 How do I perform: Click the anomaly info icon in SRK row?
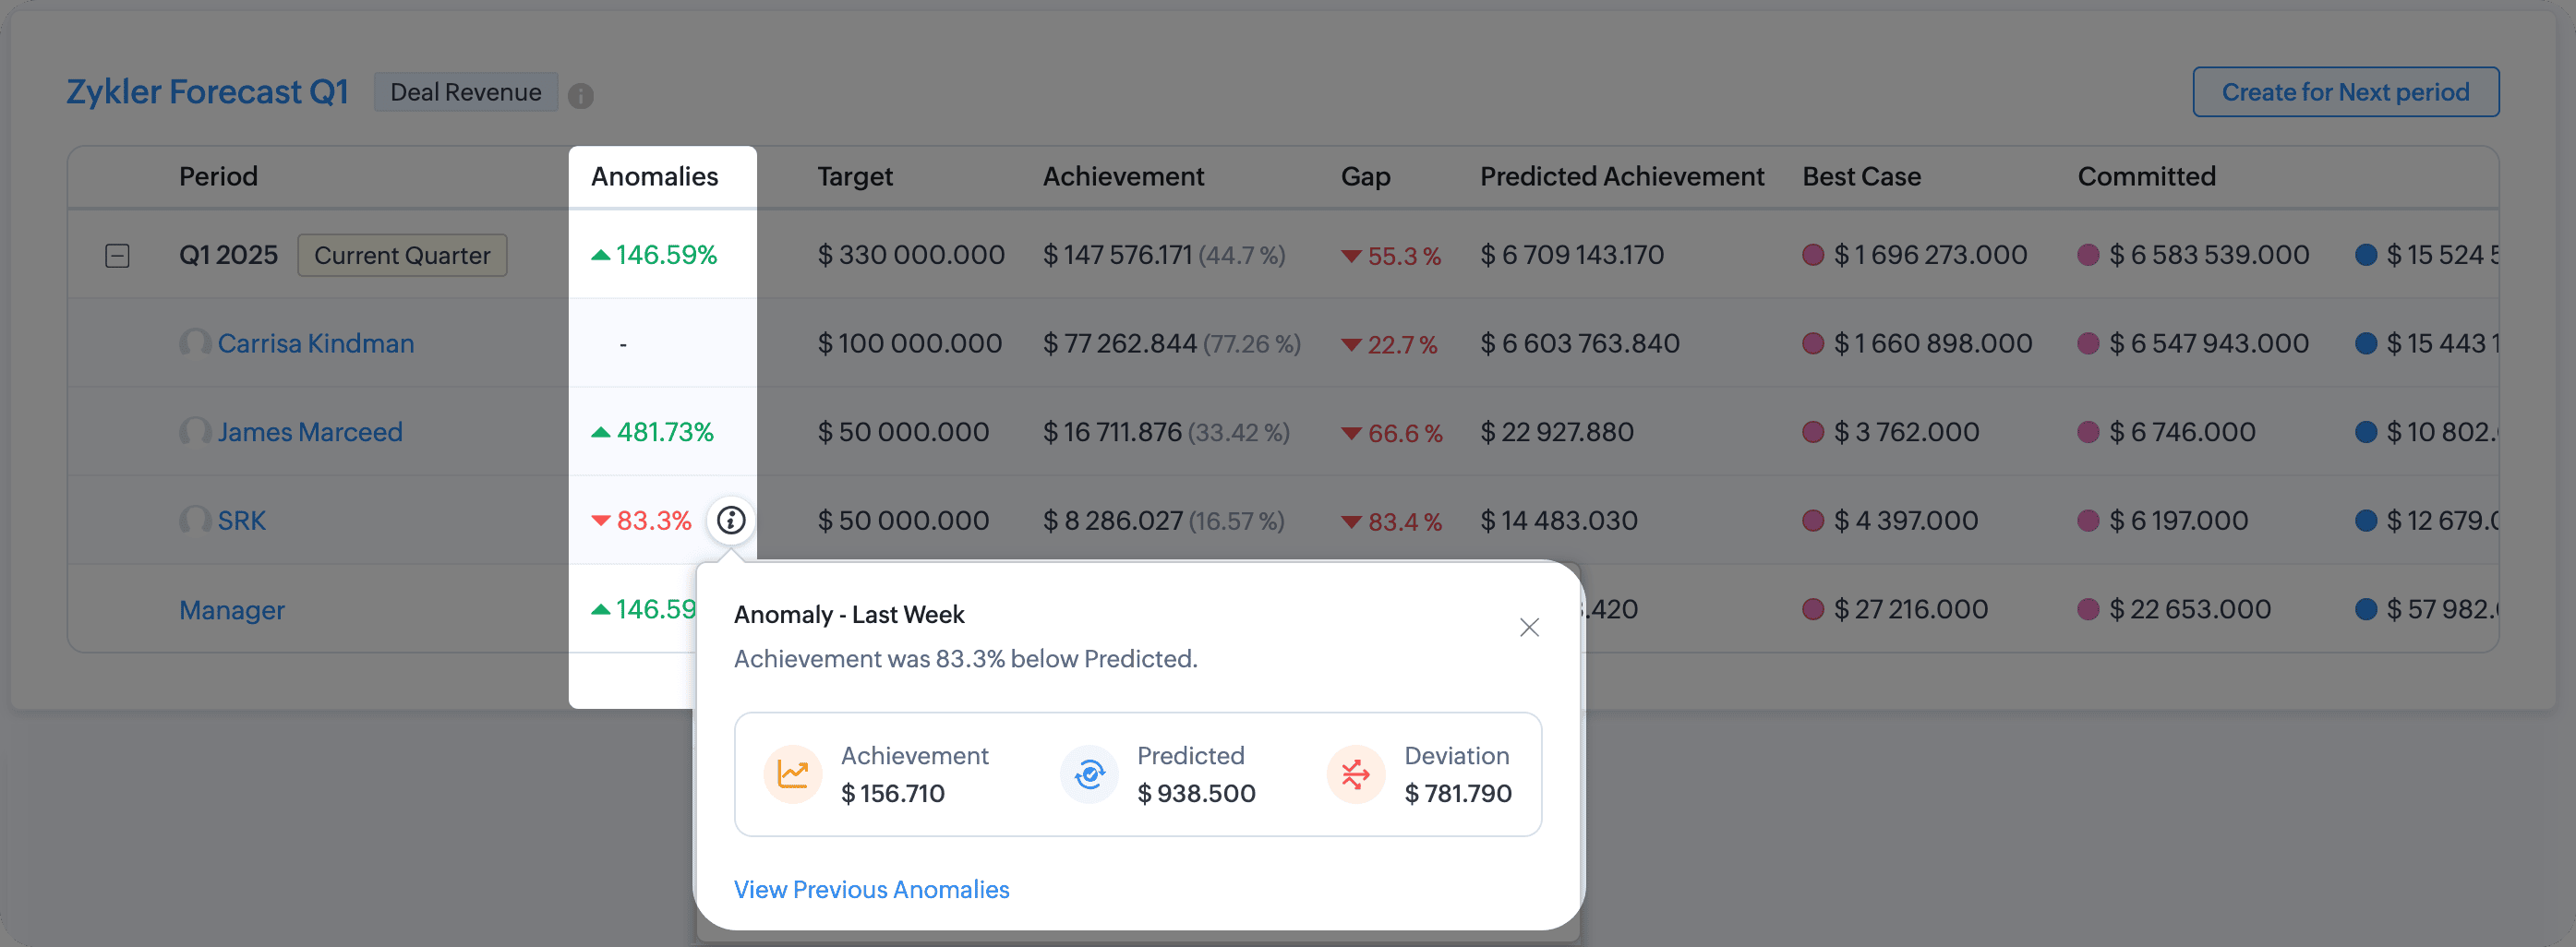point(731,520)
